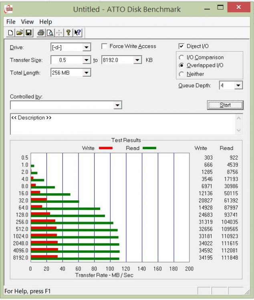Image resolution: width=254 pixels, height=300 pixels.
Task: Select the I/O Comparison radio button
Action: tap(181, 57)
